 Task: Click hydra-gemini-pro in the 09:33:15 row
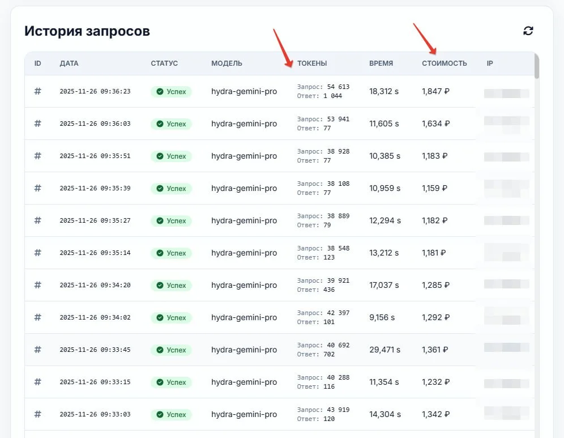[244, 382]
